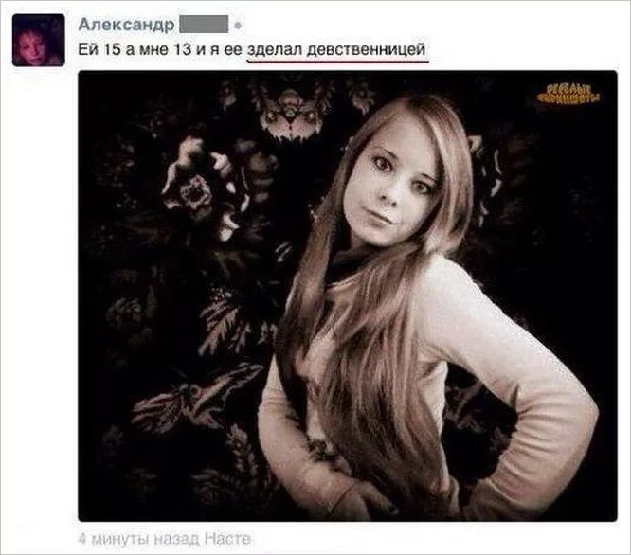Screen dimensions: 631x555
Task: Open the profile via the name Александр
Action: coord(126,25)
